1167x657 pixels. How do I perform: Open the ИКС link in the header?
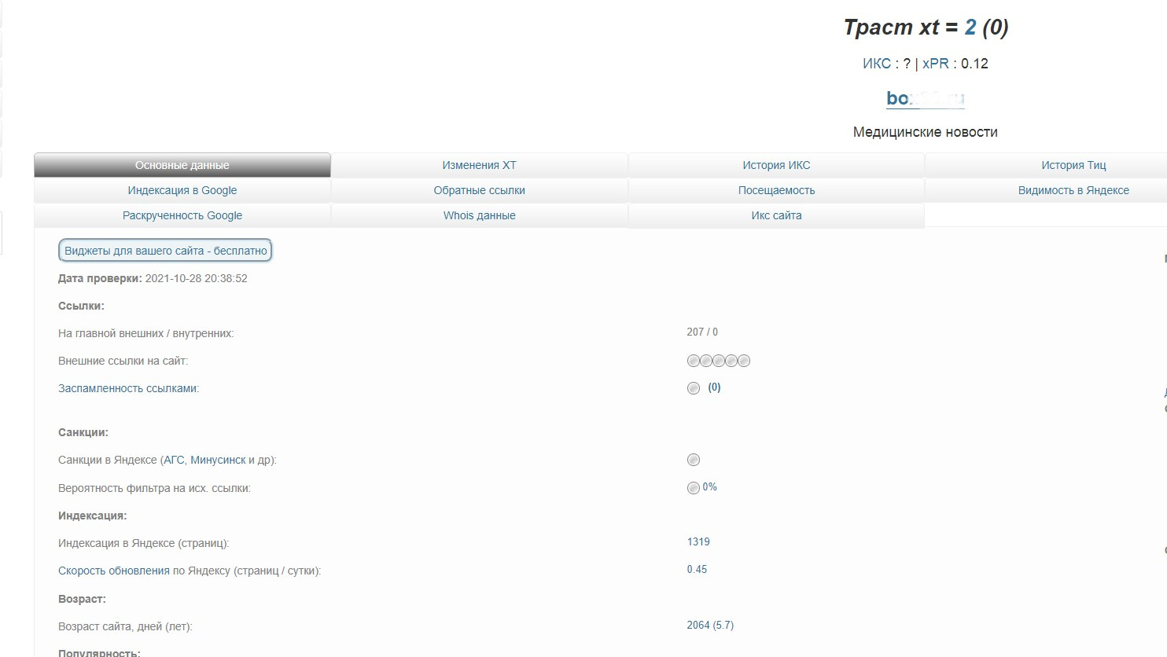coord(877,64)
